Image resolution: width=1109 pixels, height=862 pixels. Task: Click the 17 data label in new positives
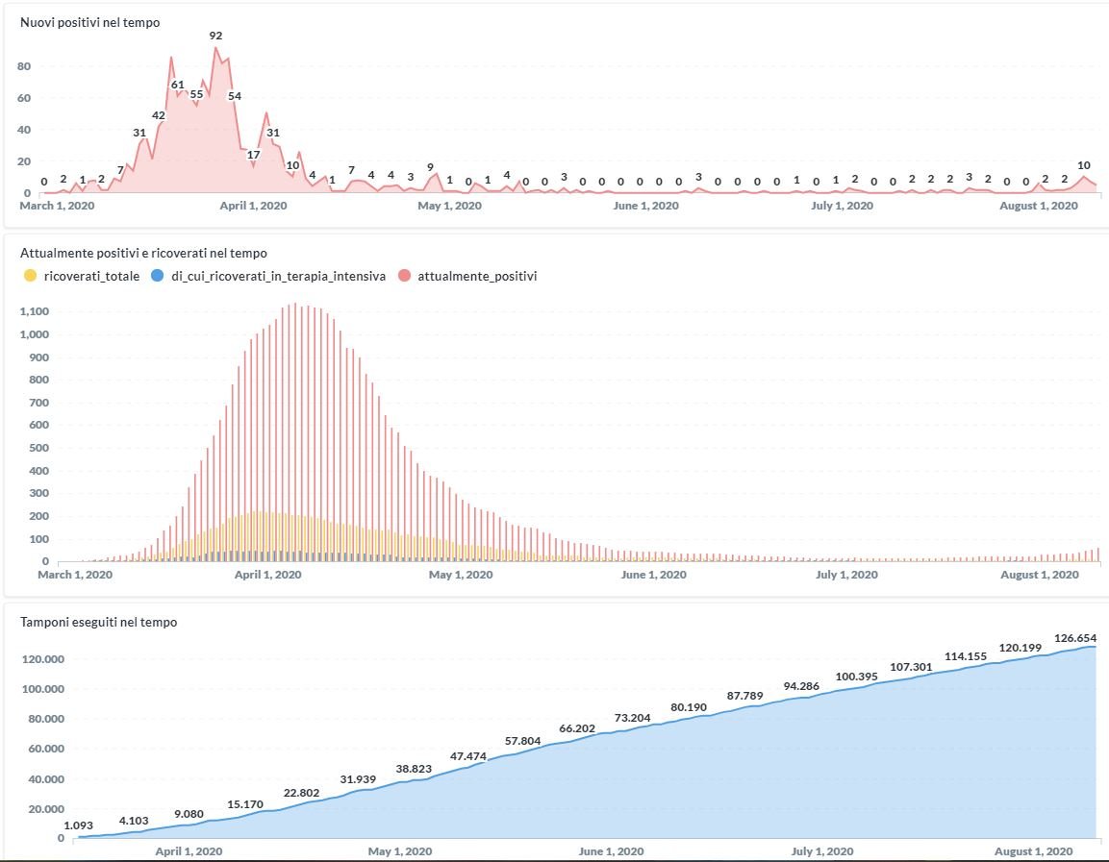pos(254,154)
